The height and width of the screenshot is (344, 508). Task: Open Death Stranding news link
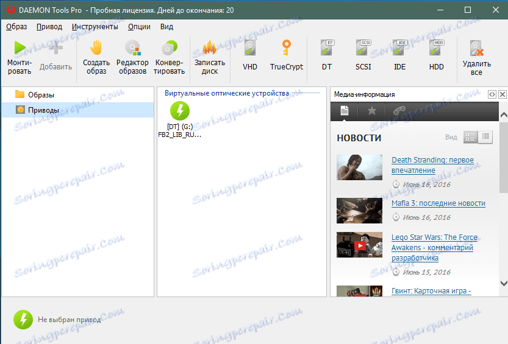point(432,165)
